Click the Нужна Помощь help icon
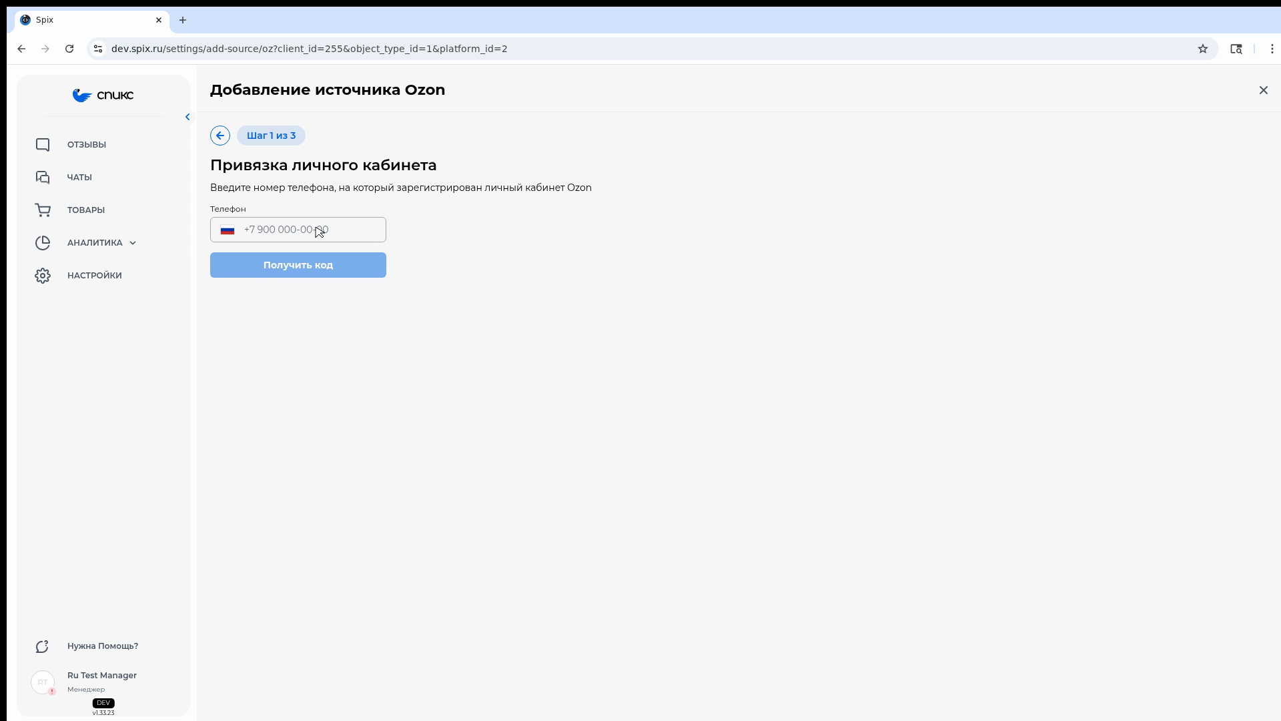The image size is (1281, 721). [x=43, y=646]
